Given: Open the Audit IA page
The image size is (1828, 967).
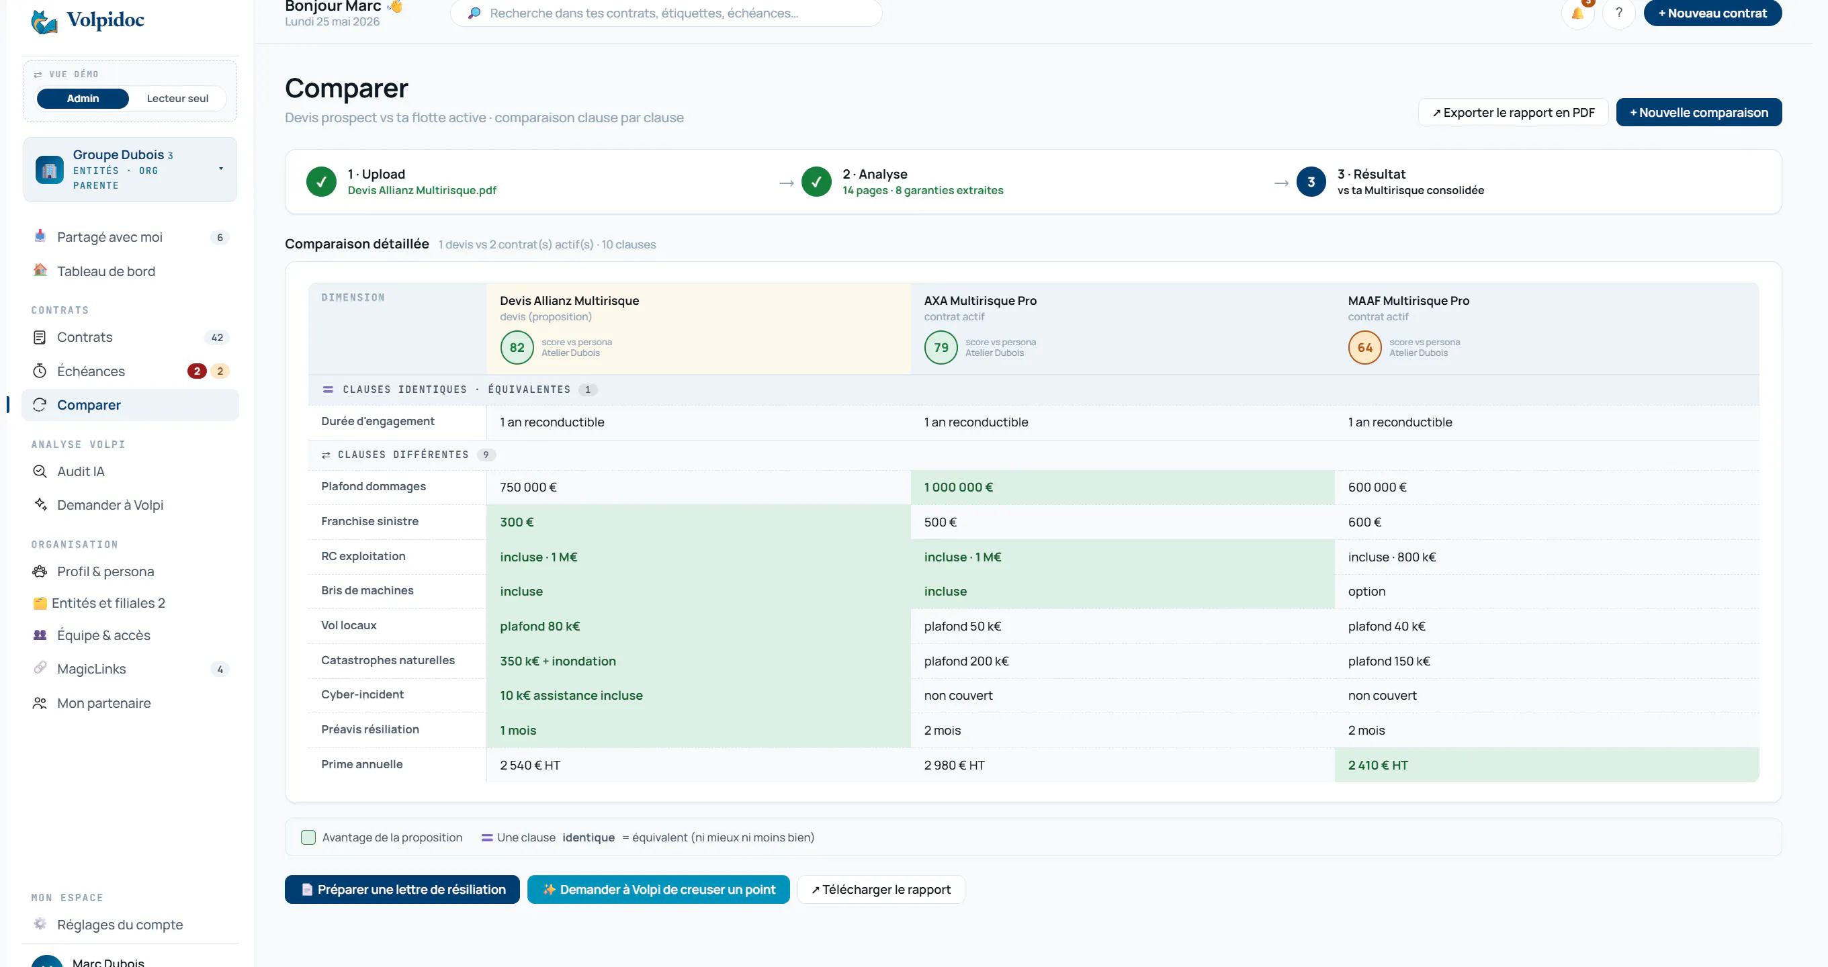Looking at the screenshot, I should pos(130,471).
